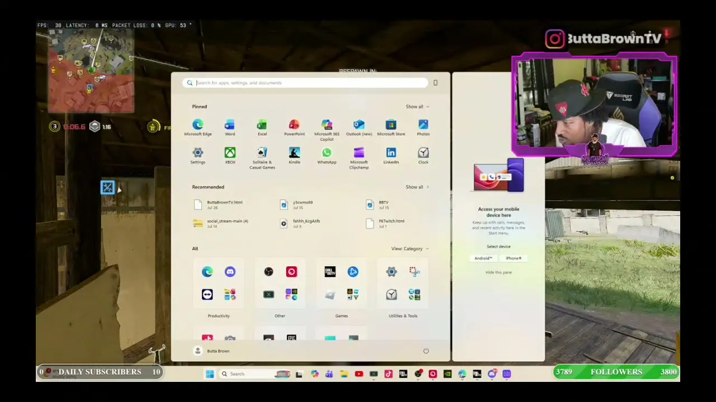Open OBS Studio in the Other group
The height and width of the screenshot is (402, 716).
[x=268, y=272]
